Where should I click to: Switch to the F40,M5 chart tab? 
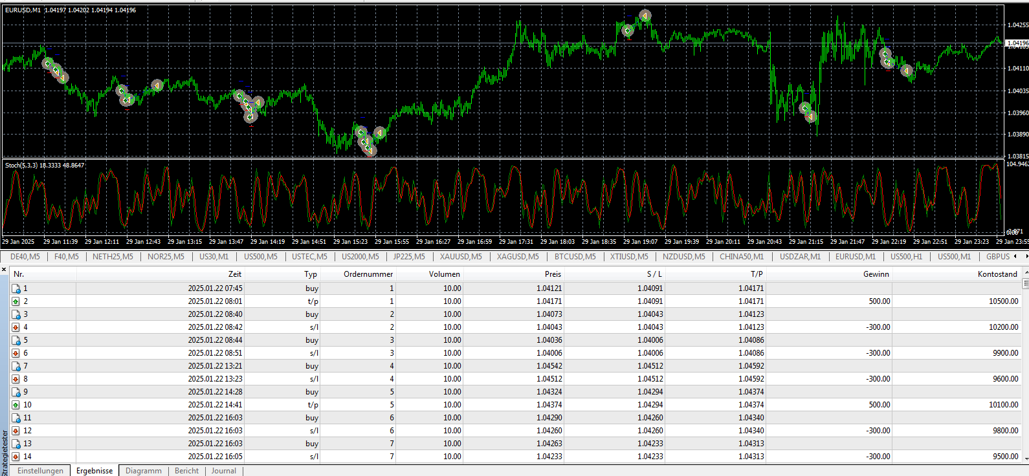click(67, 257)
